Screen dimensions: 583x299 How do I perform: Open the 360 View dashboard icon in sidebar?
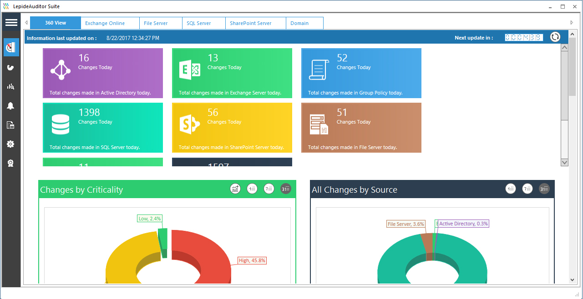(x=10, y=47)
